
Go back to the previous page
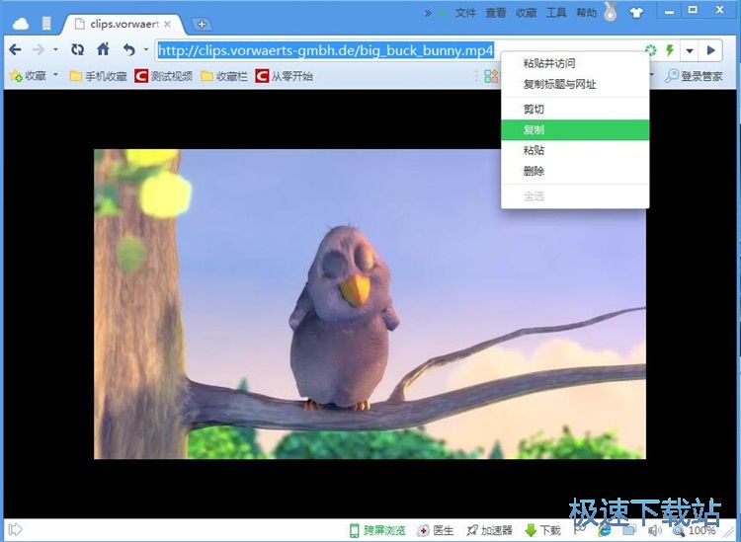(15, 49)
